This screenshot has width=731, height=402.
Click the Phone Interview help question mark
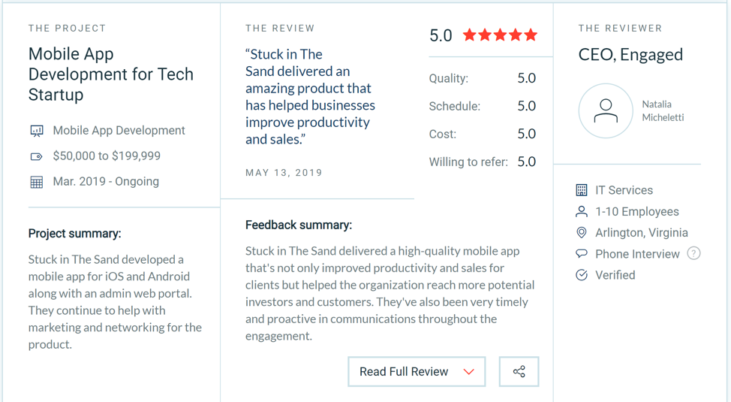pos(693,253)
